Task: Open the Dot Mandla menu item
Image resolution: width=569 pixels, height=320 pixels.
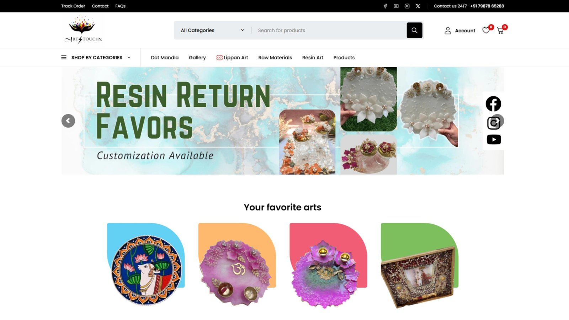Action: (165, 58)
